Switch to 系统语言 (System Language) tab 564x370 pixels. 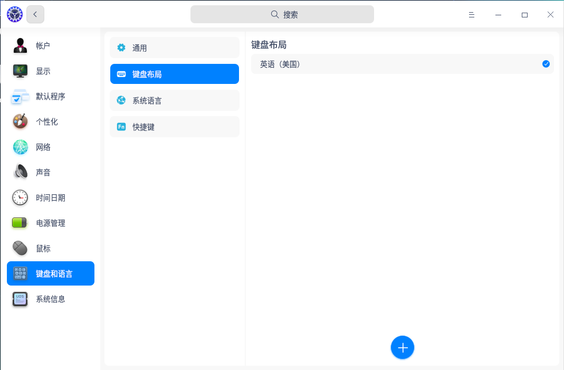174,101
